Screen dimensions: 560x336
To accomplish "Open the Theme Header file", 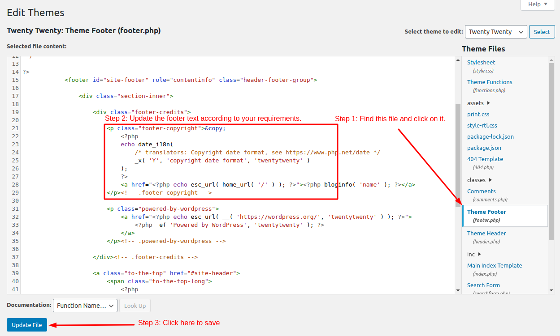I will (x=486, y=234).
